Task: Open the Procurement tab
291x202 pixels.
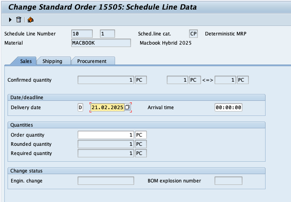Action: tap(92, 61)
